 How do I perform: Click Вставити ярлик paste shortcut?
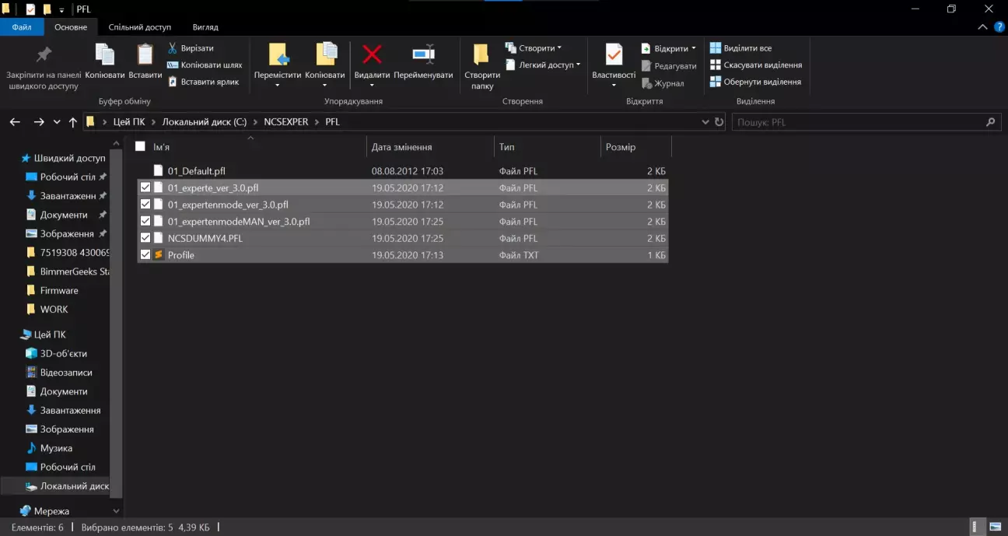tap(202, 82)
